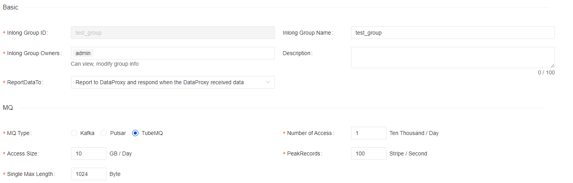Image resolution: width=573 pixels, height=183 pixels.
Task: Open the ReportDataTo dropdown
Action: coord(172,82)
